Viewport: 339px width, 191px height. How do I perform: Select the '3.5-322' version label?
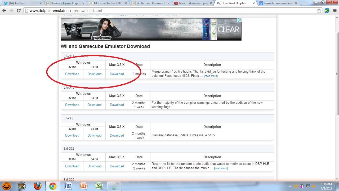[69, 149]
